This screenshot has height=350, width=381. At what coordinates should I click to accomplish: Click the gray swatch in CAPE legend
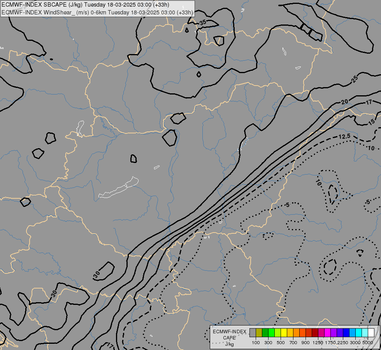(253, 332)
